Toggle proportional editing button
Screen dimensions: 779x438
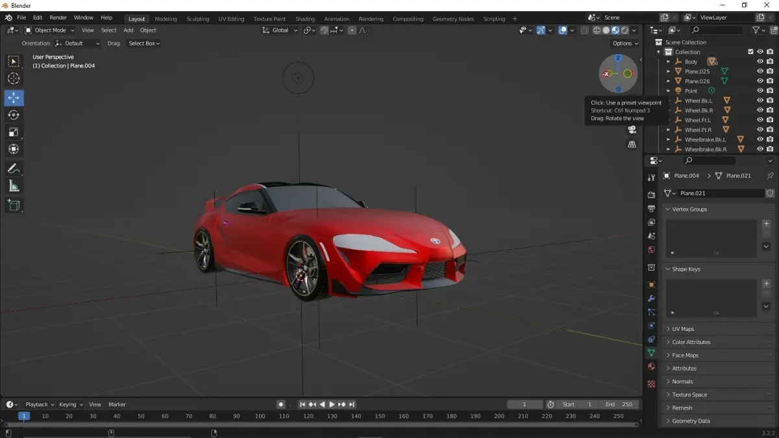point(352,30)
